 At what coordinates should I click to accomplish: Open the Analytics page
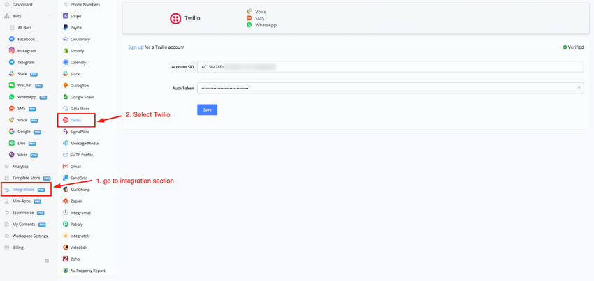tap(16, 167)
